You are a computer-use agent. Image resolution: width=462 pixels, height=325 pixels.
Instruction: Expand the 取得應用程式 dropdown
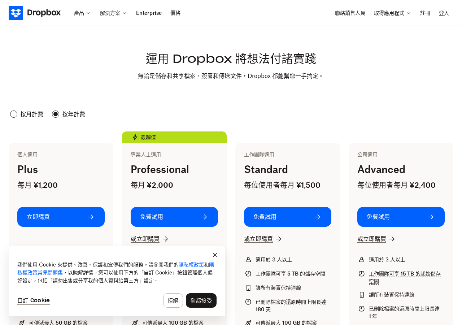[x=392, y=13]
